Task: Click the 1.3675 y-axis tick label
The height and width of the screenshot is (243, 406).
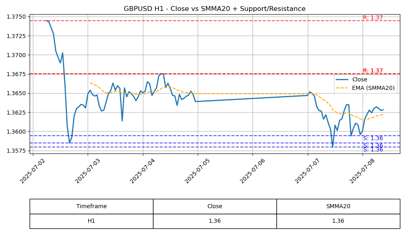Action: coord(16,74)
